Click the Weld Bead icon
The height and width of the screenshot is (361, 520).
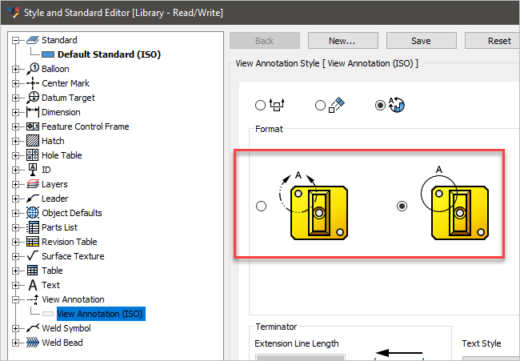pyautogui.click(x=33, y=343)
